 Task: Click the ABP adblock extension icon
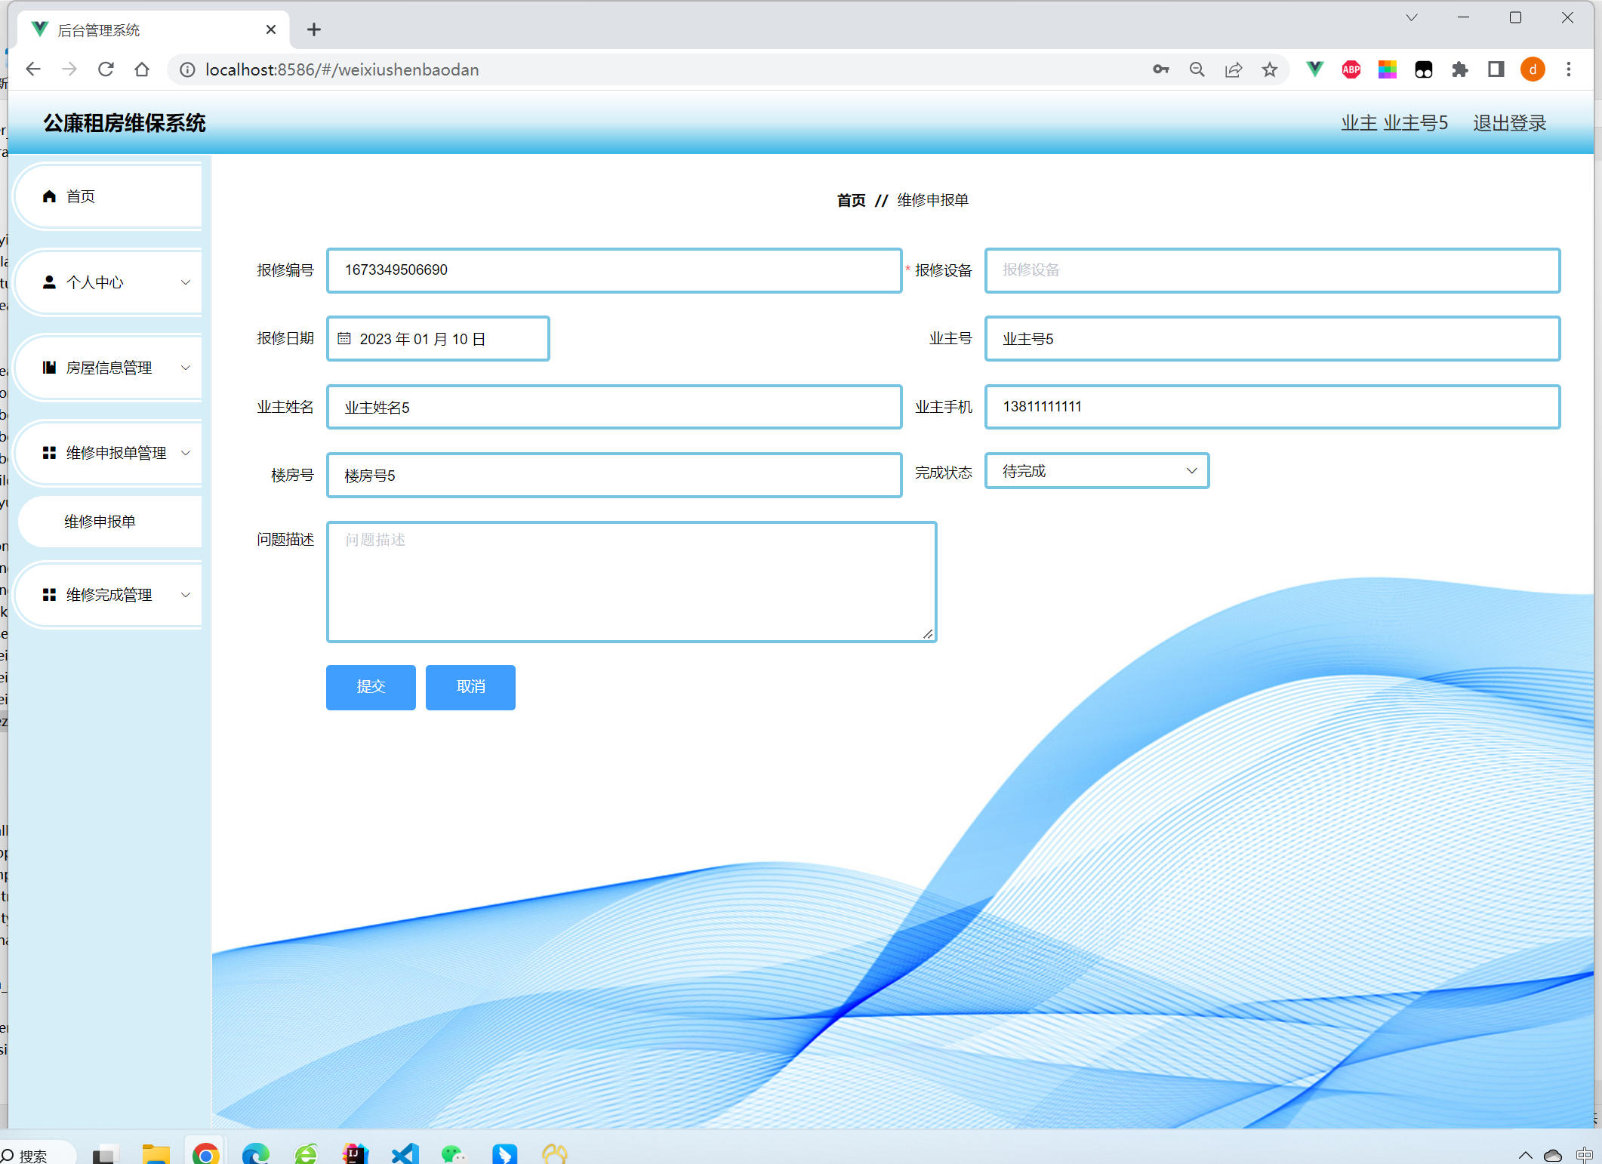[1351, 69]
